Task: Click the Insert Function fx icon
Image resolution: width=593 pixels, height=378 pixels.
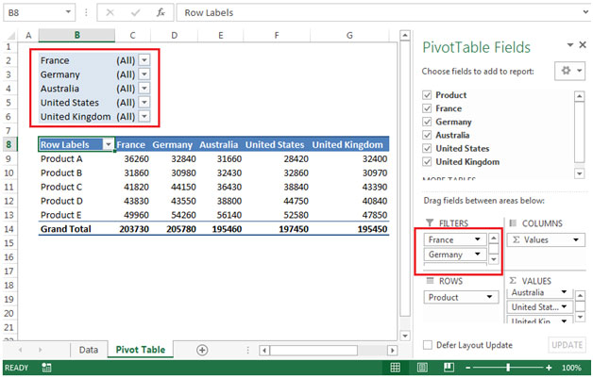Action: pyautogui.click(x=161, y=12)
